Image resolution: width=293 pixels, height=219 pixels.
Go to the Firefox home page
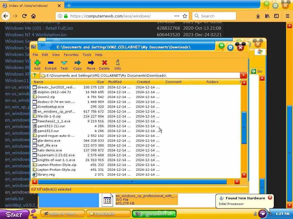pos(33,16)
